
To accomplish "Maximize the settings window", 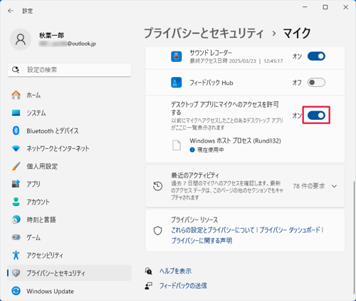I will (325, 7).
